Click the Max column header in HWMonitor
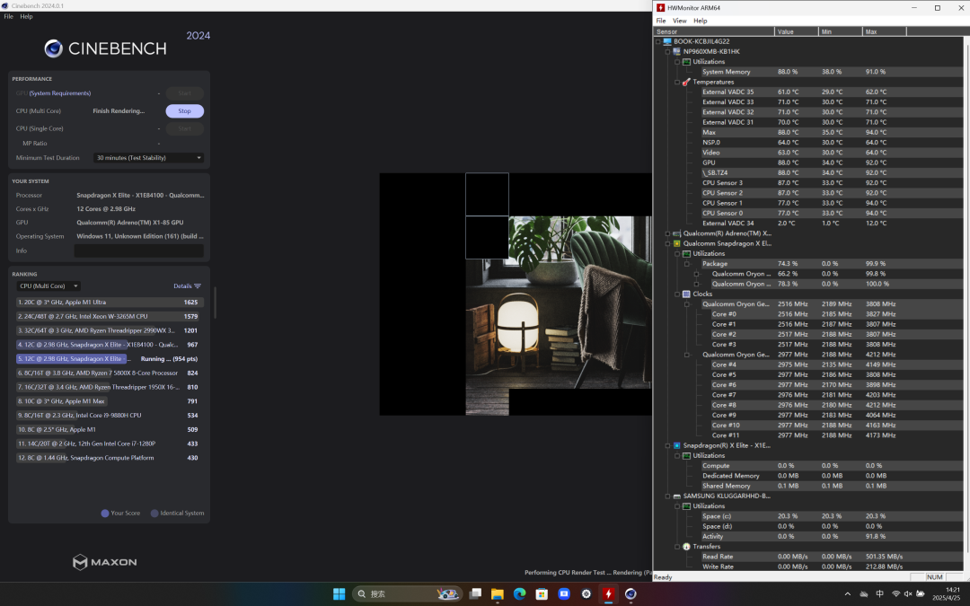Viewport: 970px width, 606px height. point(884,31)
